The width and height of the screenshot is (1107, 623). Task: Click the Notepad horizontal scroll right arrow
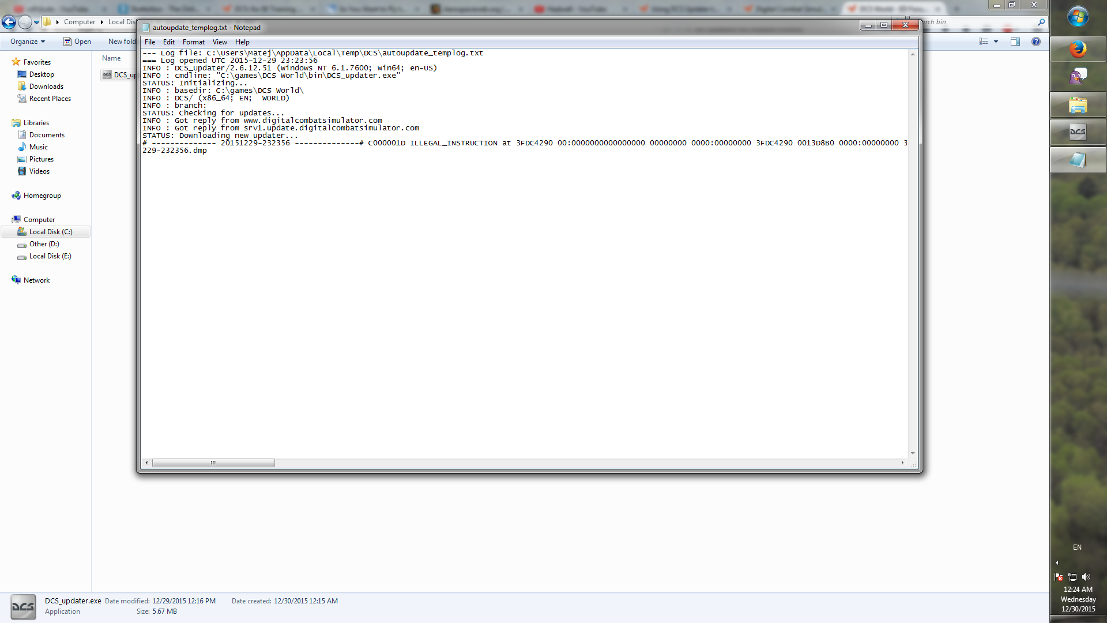902,463
